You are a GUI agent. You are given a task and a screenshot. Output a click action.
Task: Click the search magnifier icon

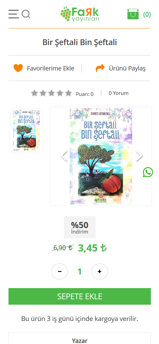pos(26,14)
